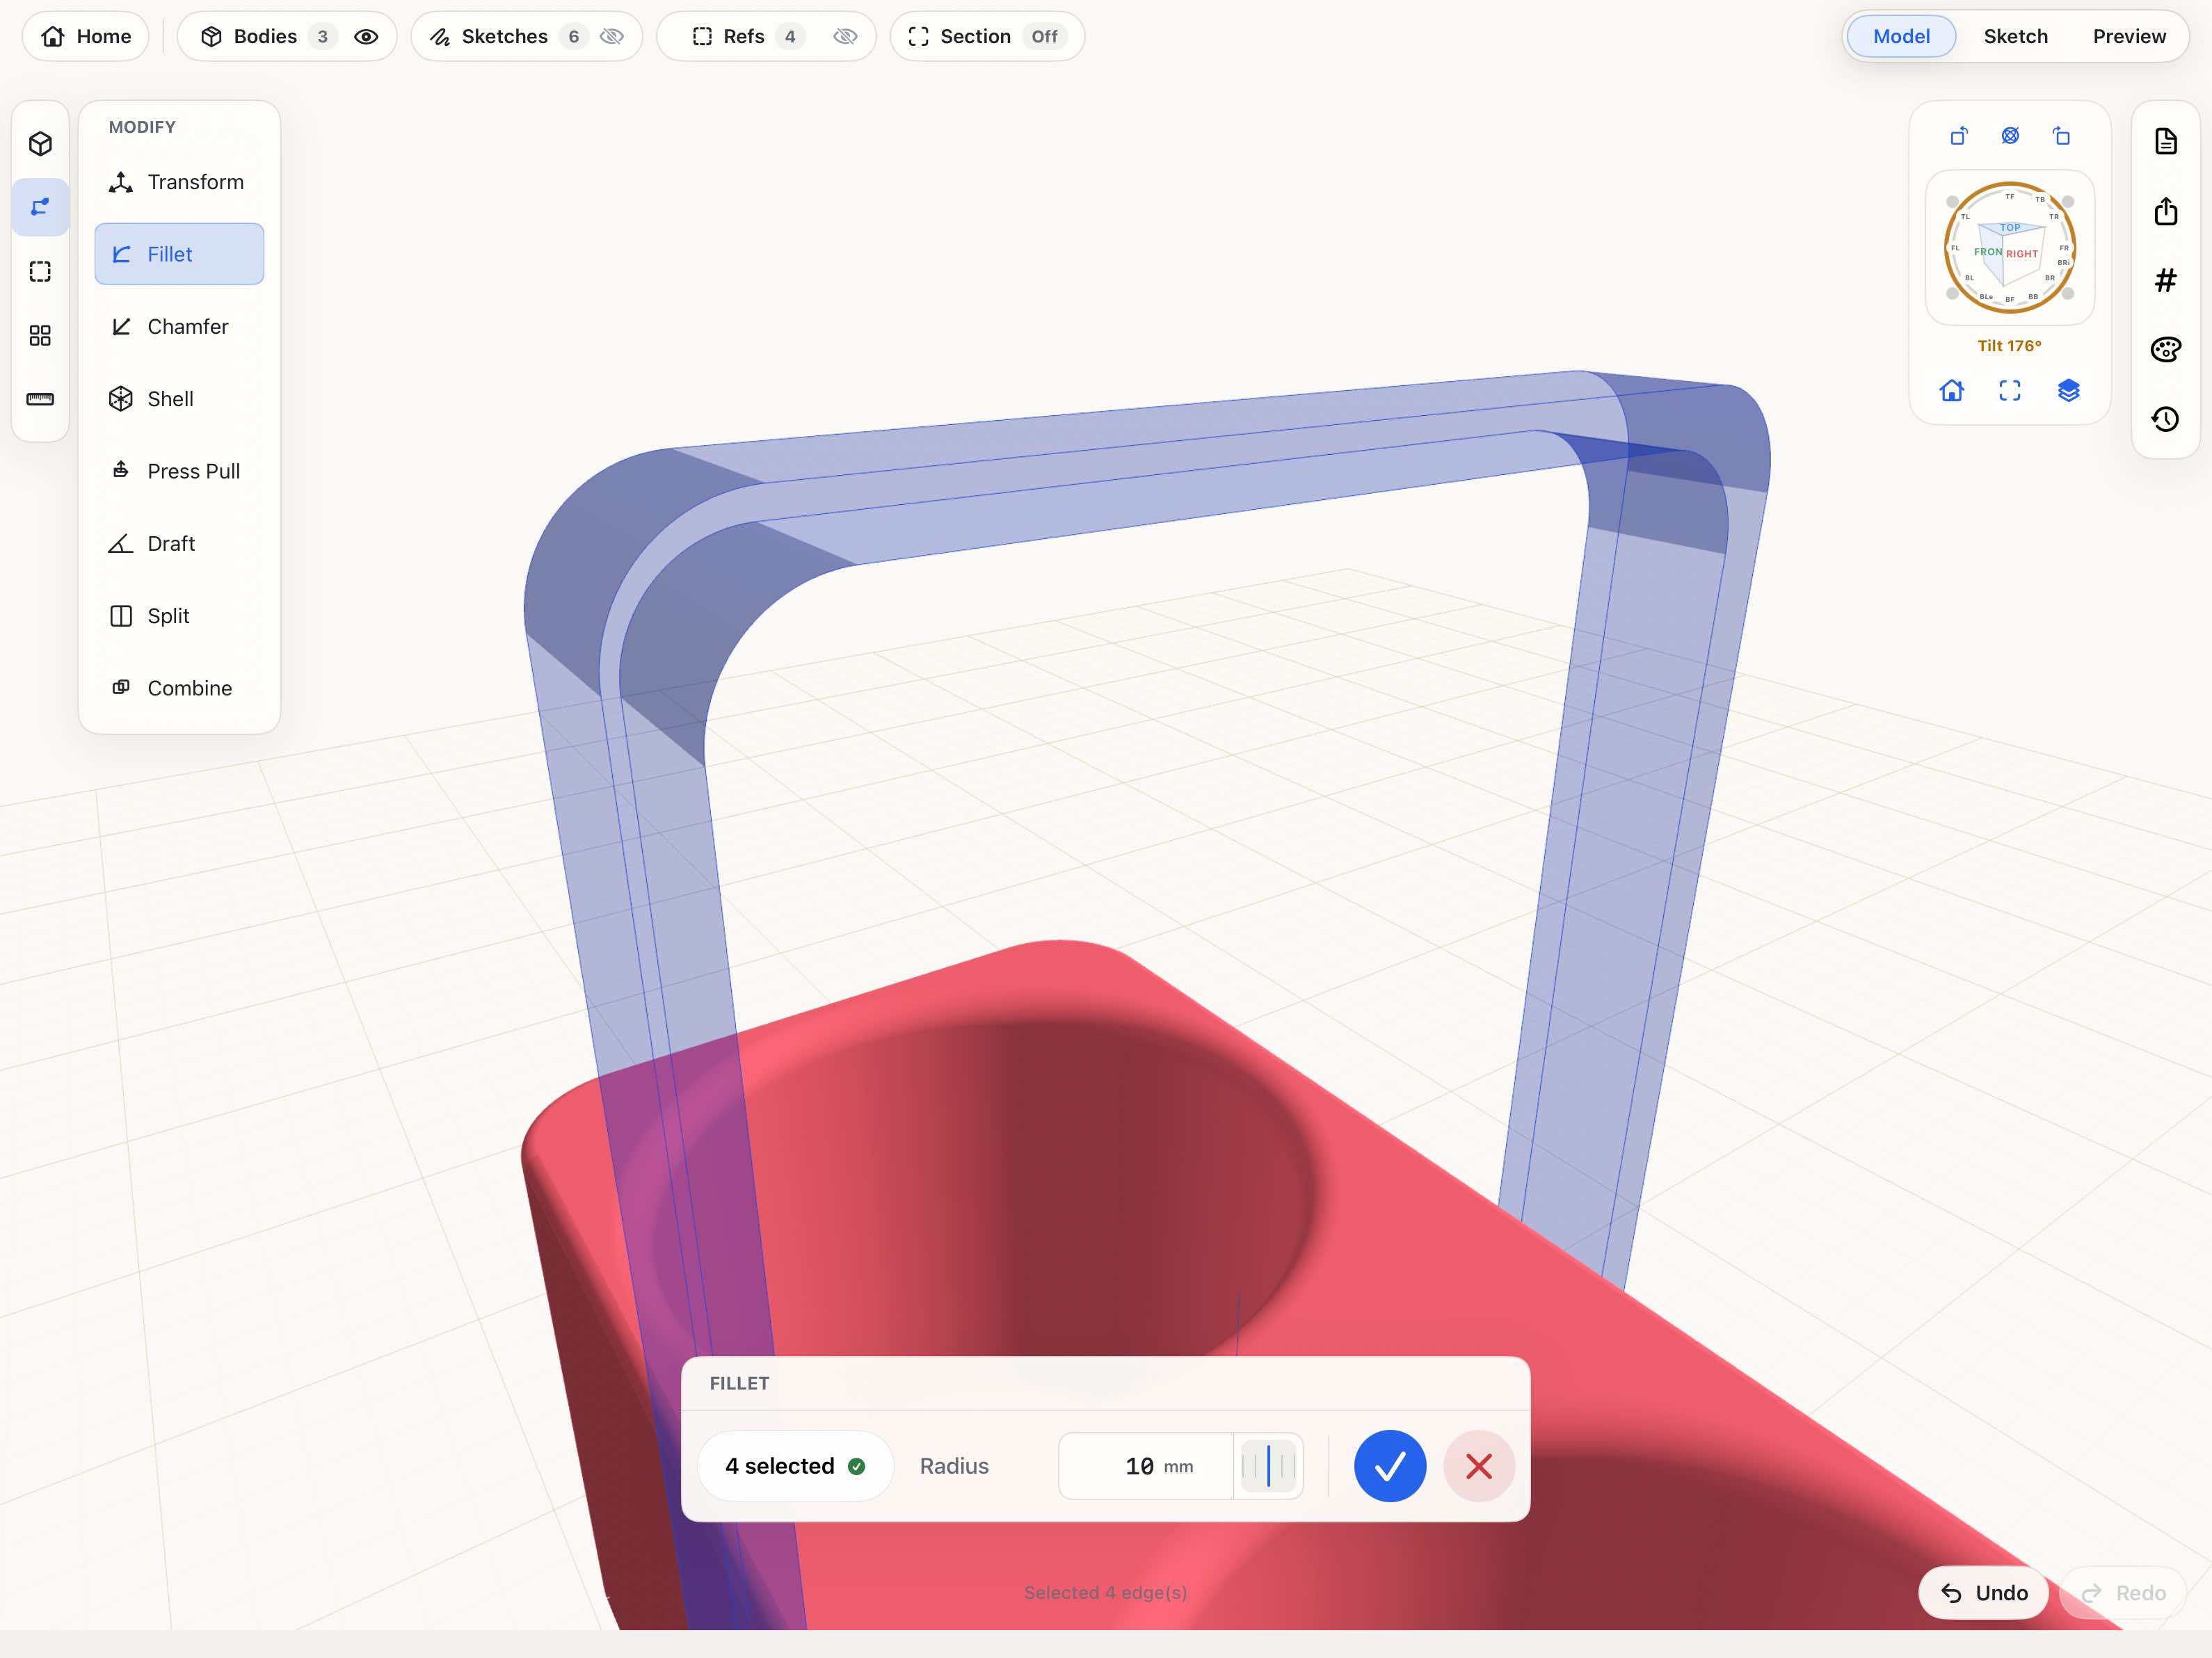Image resolution: width=2212 pixels, height=1658 pixels.
Task: Toggle Sketches visibility eye icon
Action: point(612,37)
